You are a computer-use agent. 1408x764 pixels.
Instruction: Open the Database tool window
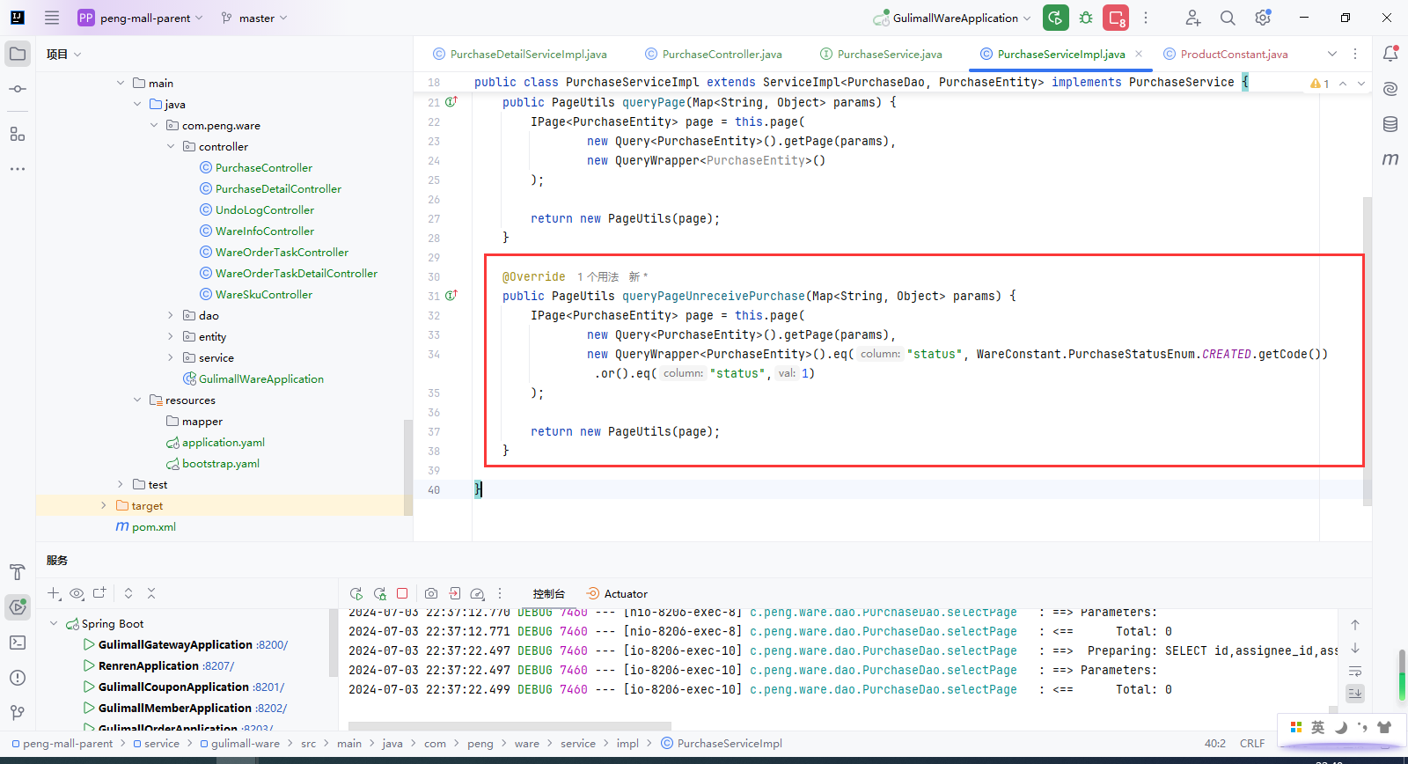click(1390, 124)
